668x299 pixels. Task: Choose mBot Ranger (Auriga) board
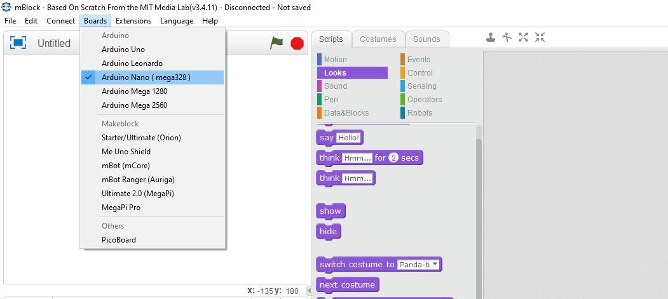click(153, 180)
